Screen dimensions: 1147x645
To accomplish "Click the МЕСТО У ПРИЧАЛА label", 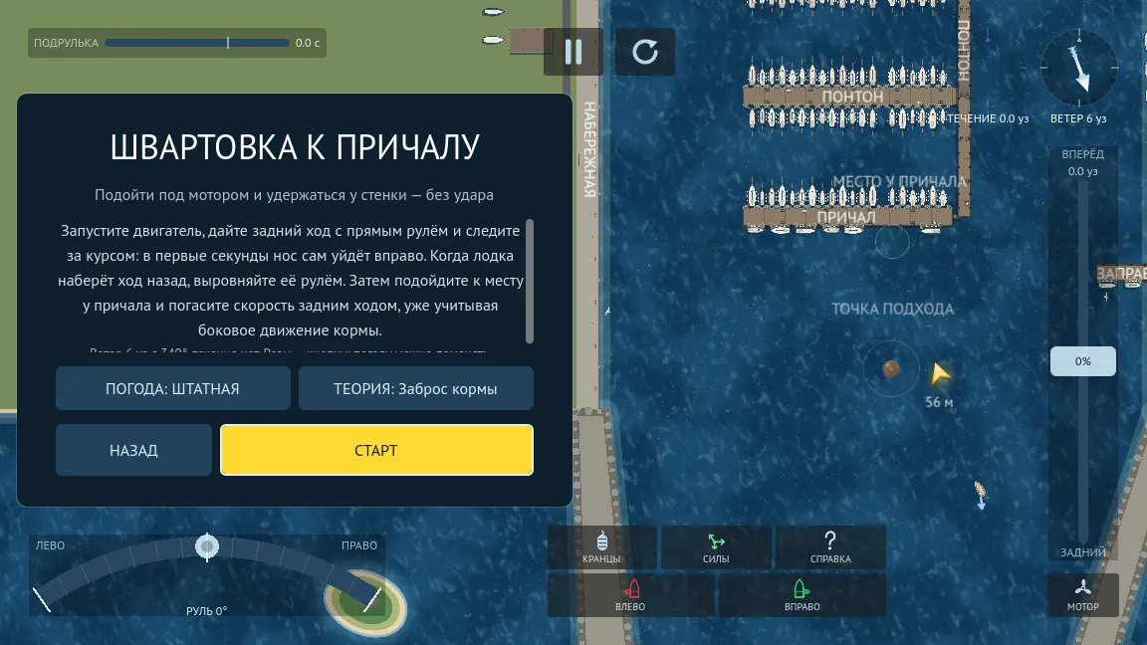I will point(899,180).
